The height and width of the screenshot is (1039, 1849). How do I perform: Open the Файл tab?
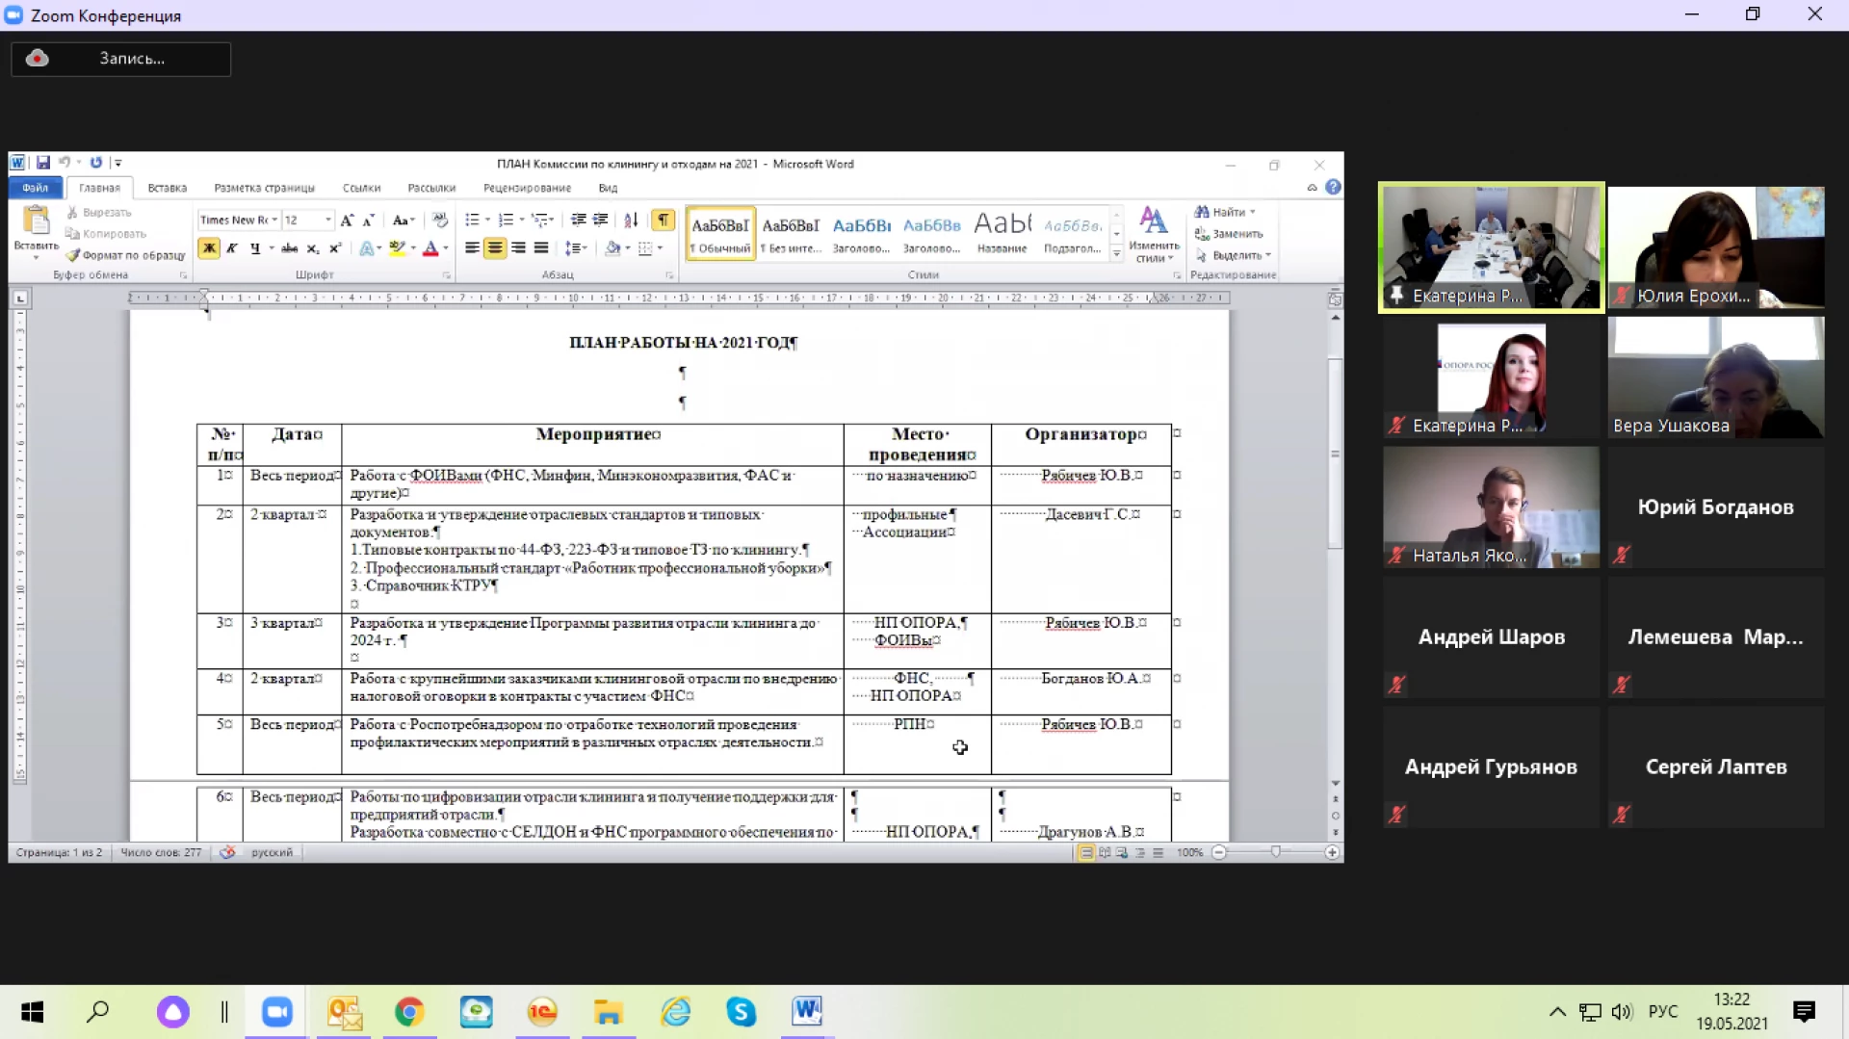[x=36, y=188]
